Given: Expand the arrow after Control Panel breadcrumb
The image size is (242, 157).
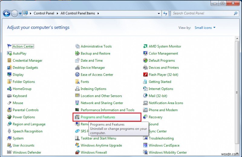Looking at the screenshot, I should [x=57, y=13].
